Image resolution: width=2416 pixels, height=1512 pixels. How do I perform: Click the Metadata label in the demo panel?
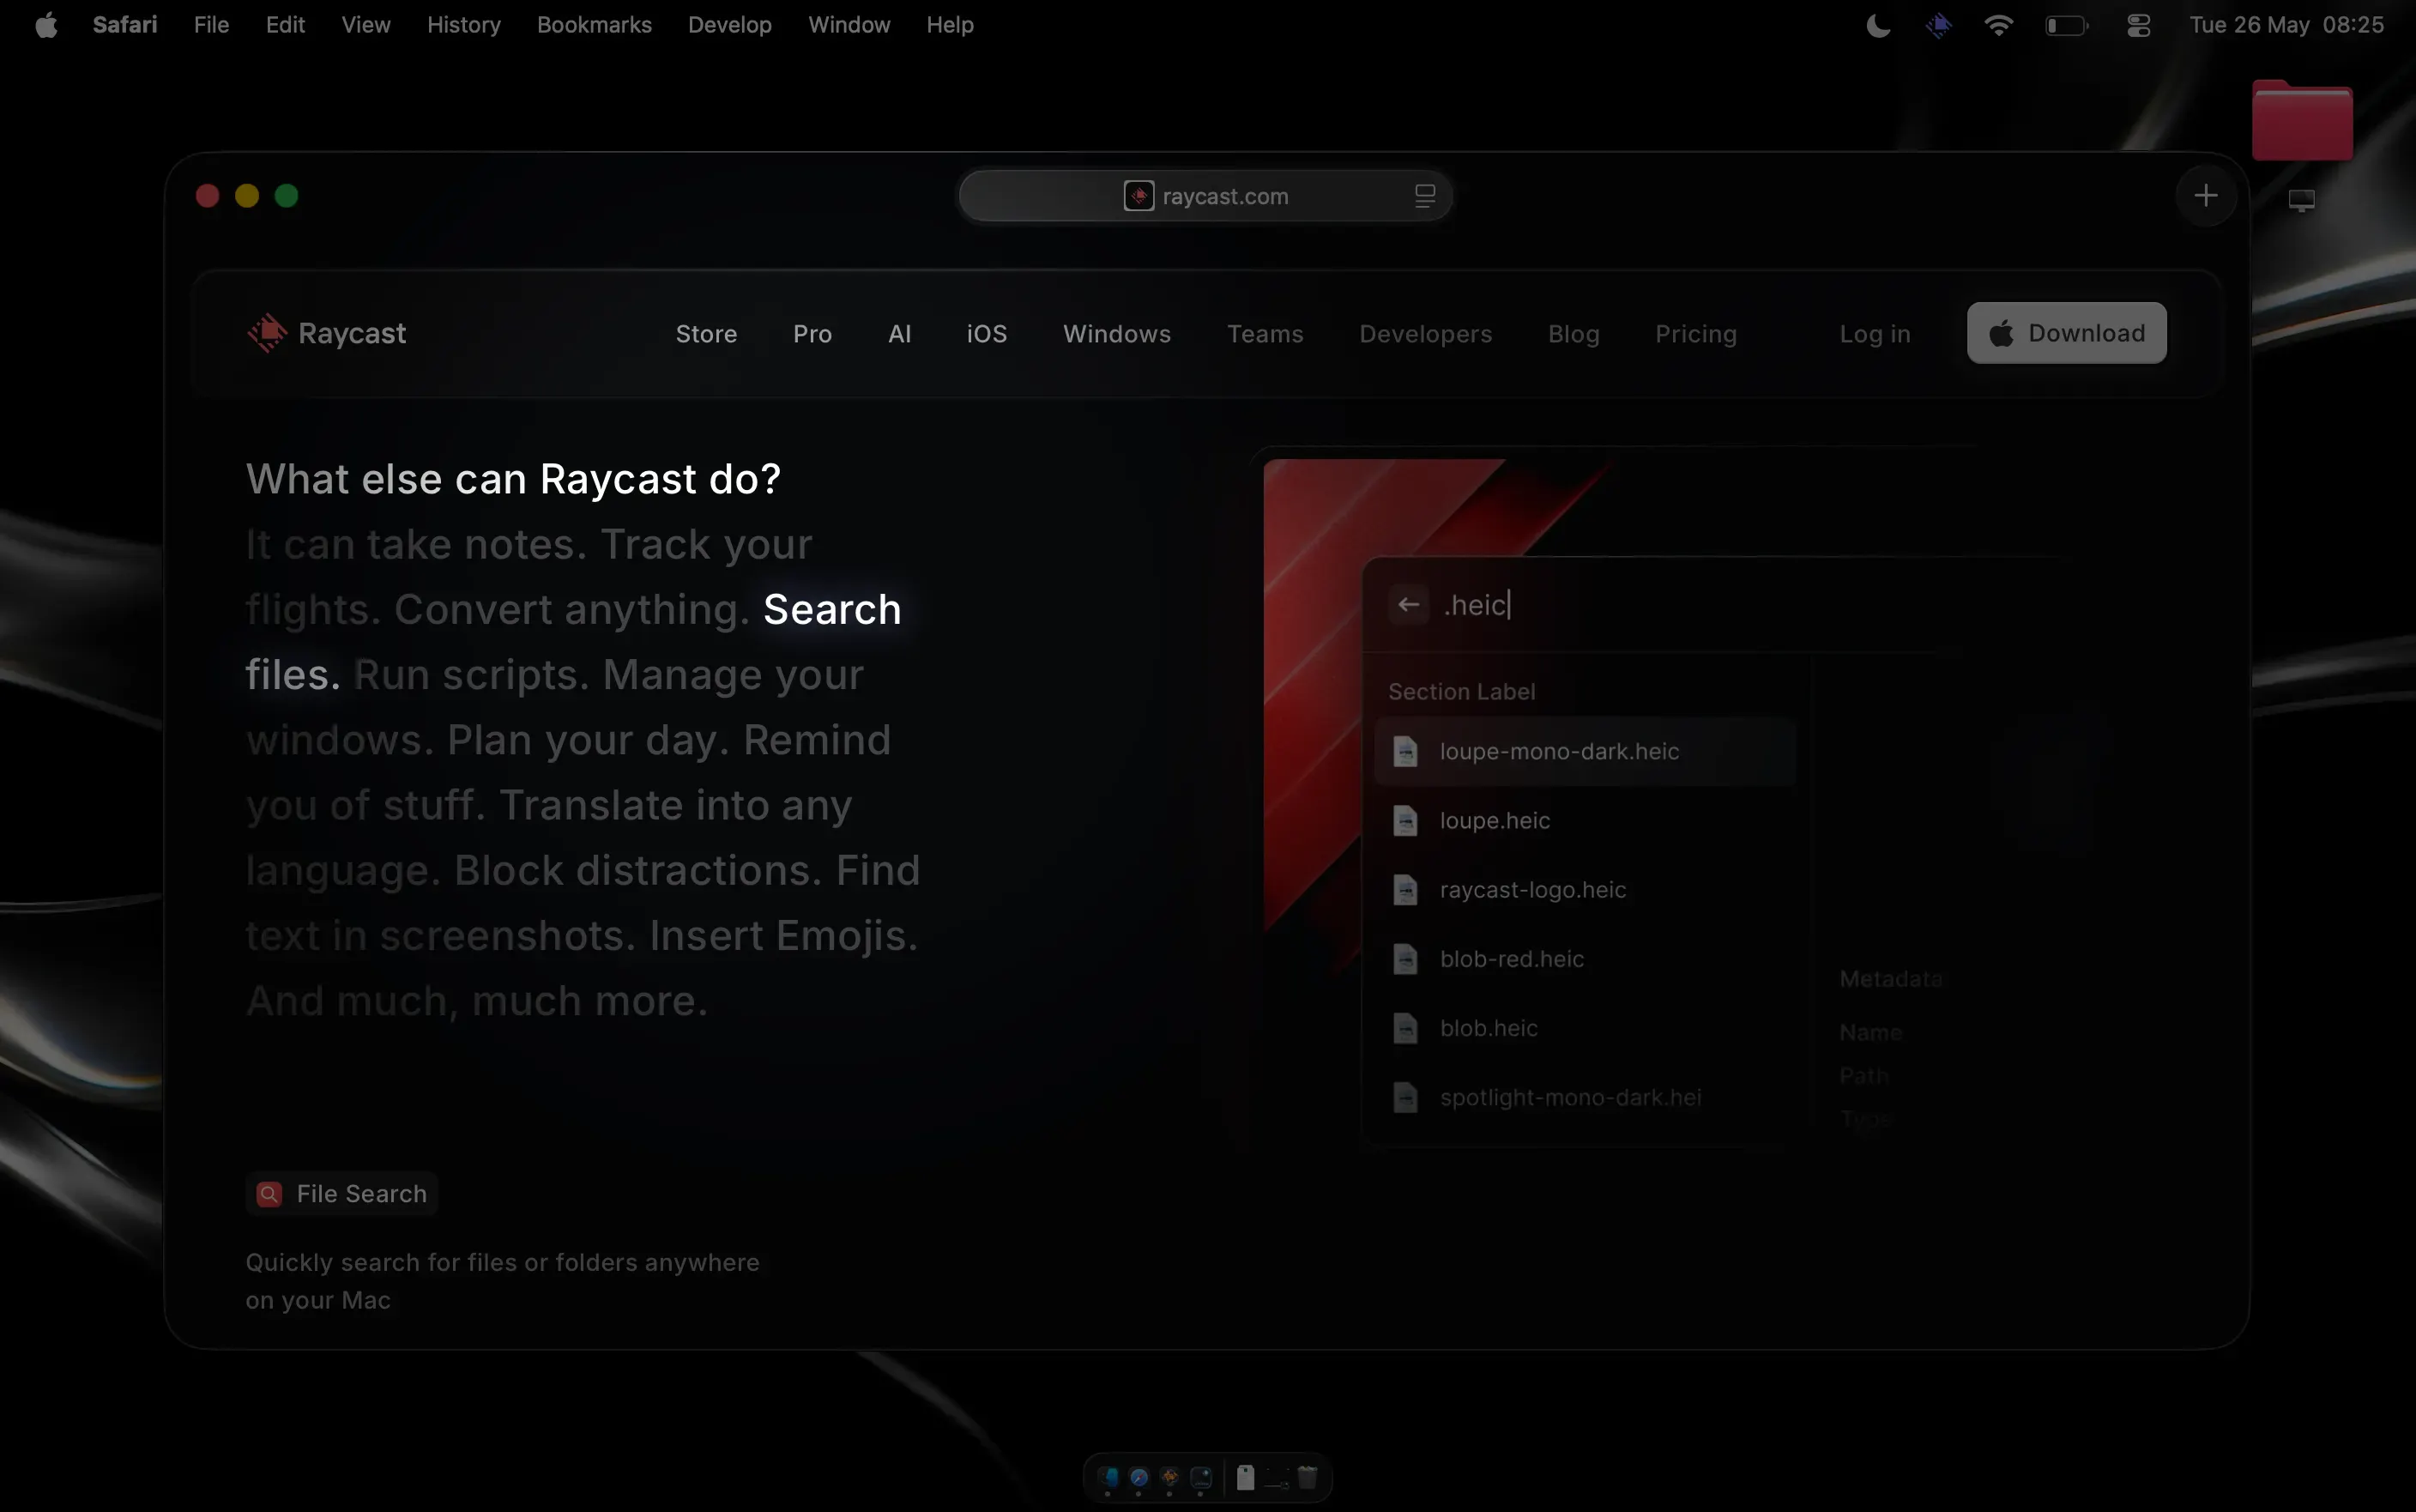[1891, 979]
